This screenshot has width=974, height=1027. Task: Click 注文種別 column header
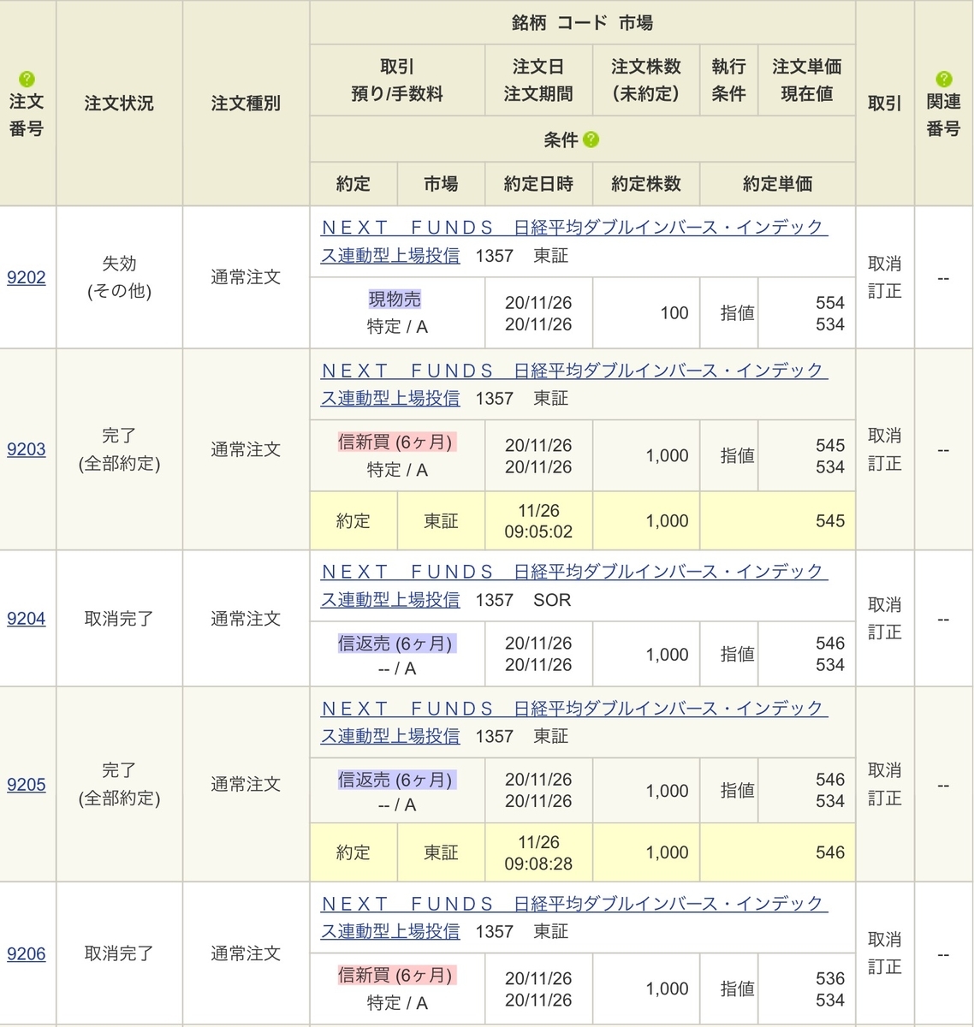(x=246, y=104)
